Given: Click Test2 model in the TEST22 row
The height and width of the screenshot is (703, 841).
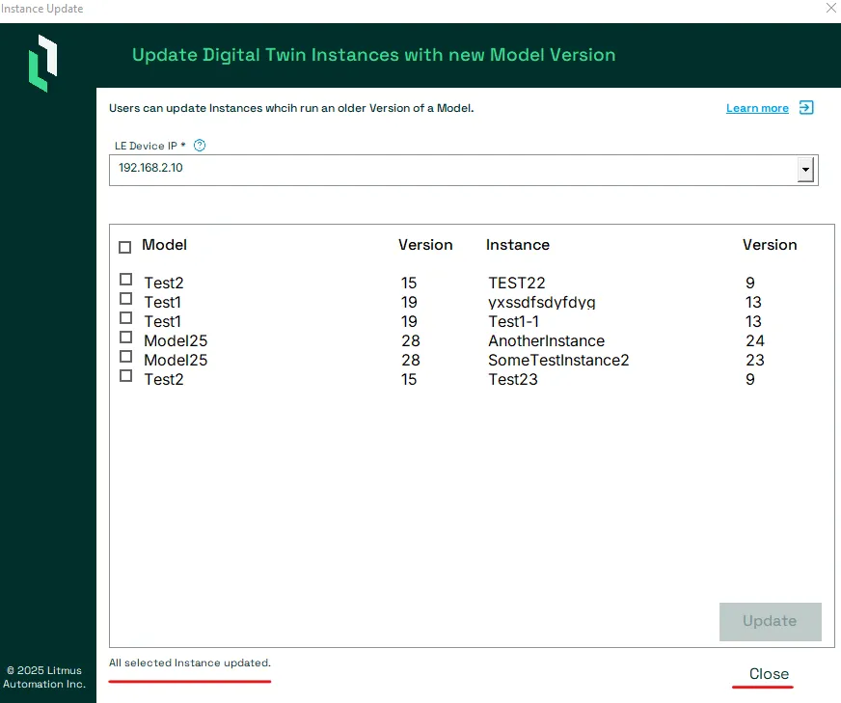Looking at the screenshot, I should (164, 283).
